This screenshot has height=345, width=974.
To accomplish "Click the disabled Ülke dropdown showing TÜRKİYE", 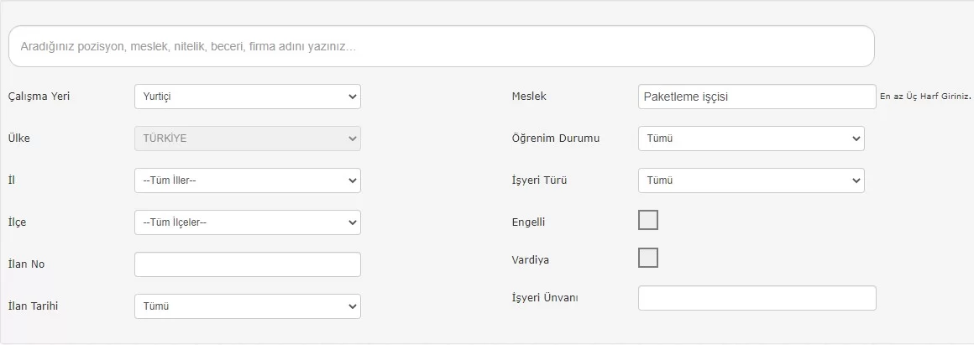I will pyautogui.click(x=247, y=139).
